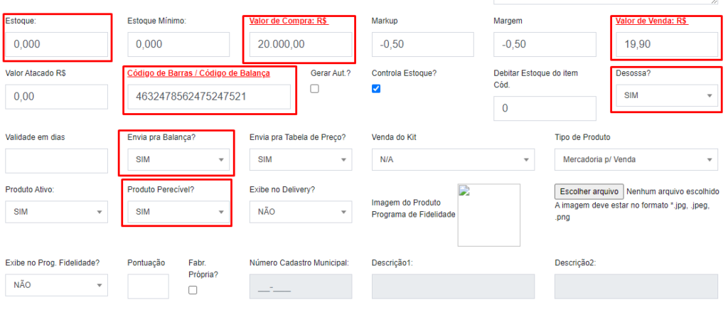Enable the Fabr. Própria? checkbox
The width and height of the screenshot is (728, 310).
(193, 290)
